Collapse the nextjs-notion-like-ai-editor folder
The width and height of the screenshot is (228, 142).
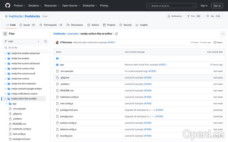[5, 99]
